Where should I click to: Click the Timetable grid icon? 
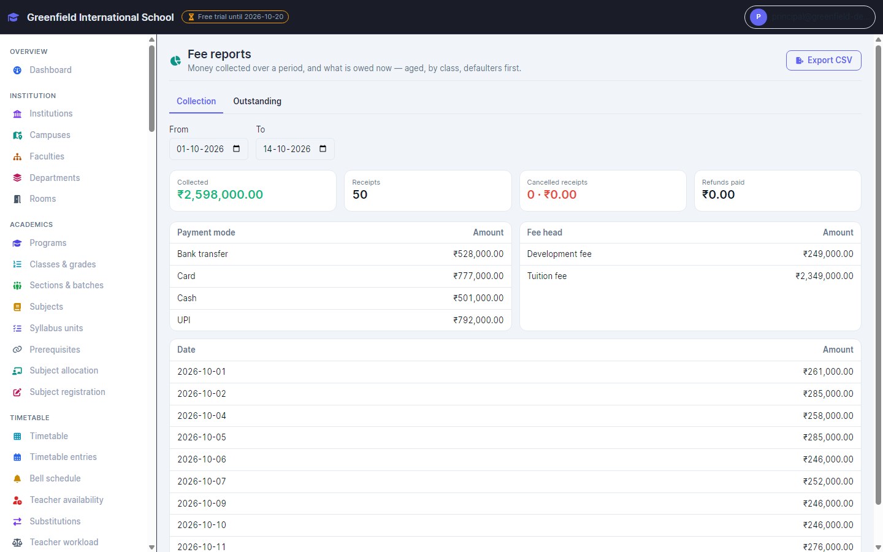17,437
